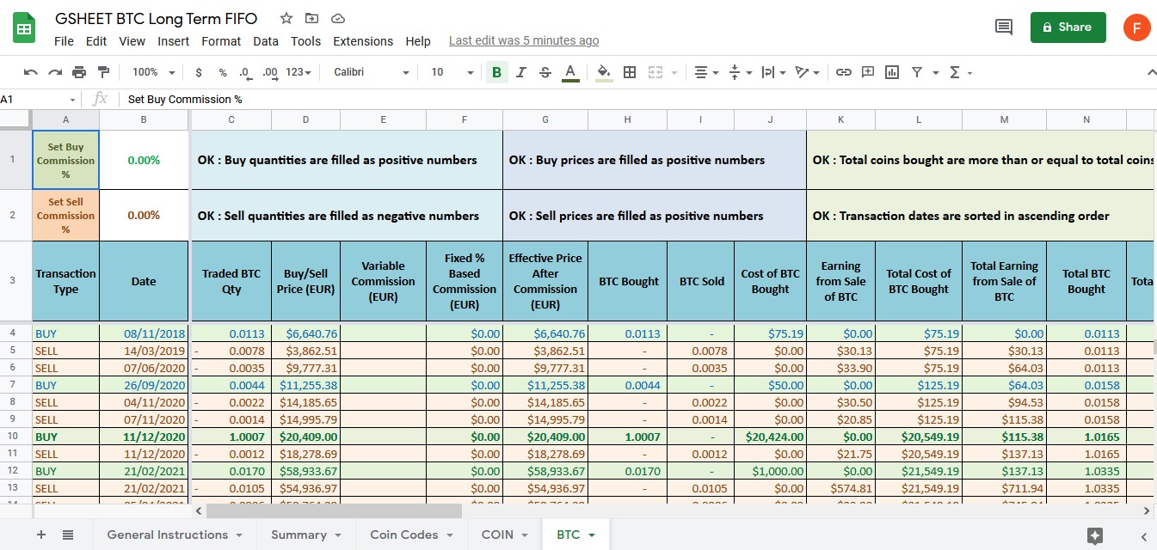Click the insert link icon
The height and width of the screenshot is (550, 1157).
coord(844,72)
